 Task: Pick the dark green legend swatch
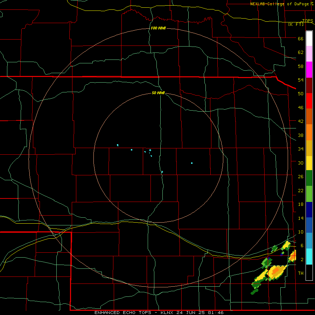coord(309,178)
